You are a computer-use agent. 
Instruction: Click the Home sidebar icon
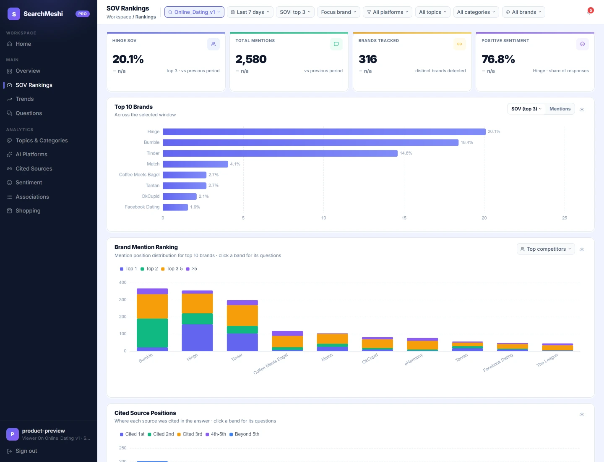click(10, 44)
